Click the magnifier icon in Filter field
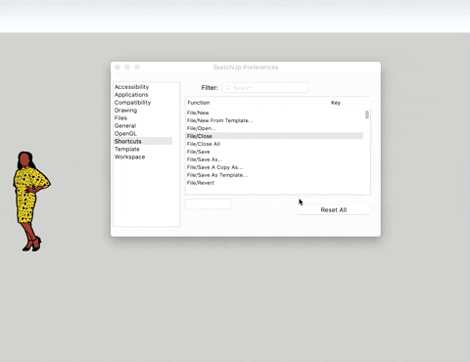 pyautogui.click(x=227, y=88)
